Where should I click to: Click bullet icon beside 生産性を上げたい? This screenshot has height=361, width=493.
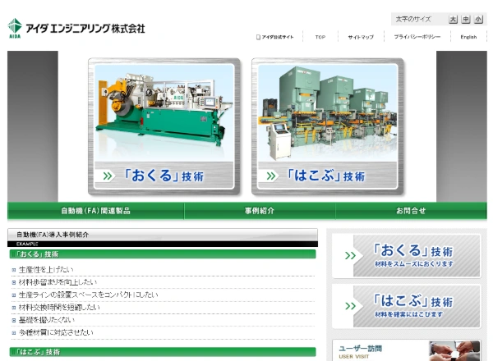[x=14, y=270]
